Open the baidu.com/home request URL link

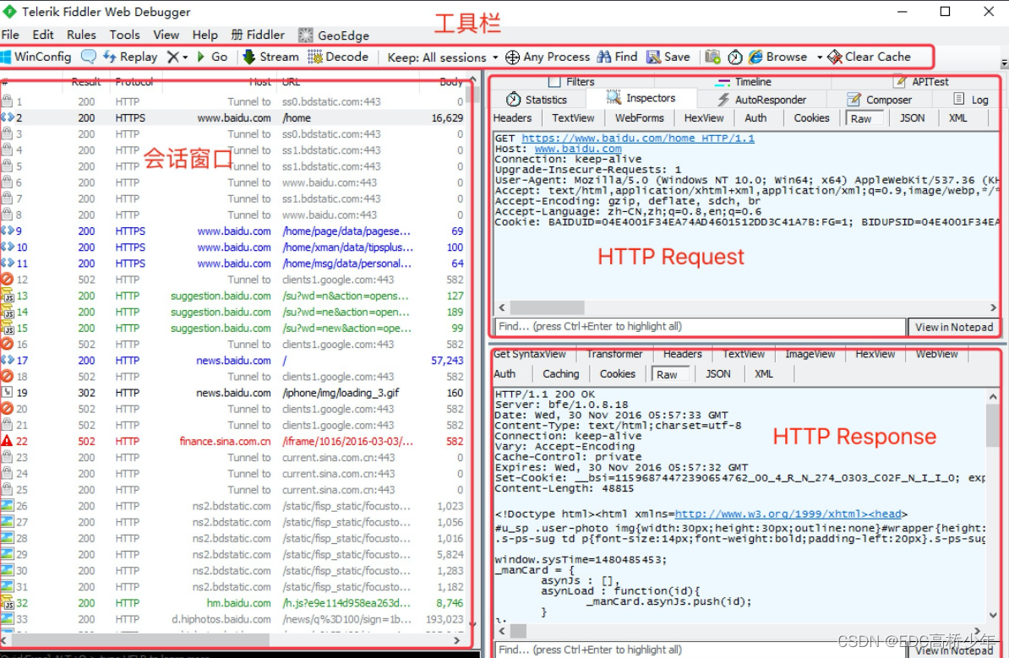638,139
